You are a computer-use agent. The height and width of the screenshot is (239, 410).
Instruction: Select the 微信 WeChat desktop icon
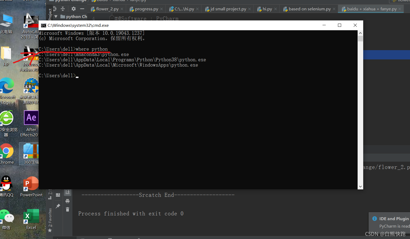(x=6, y=219)
